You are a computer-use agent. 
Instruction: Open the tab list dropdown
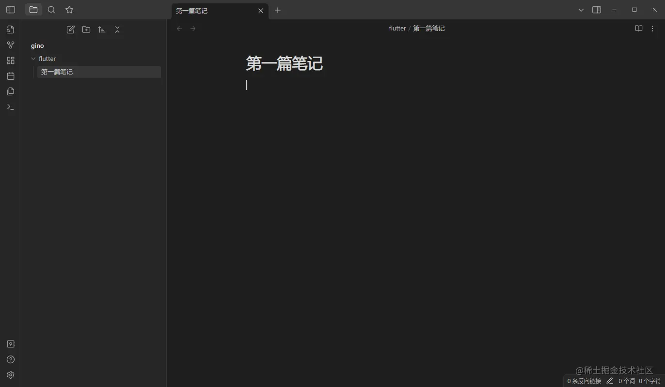click(x=581, y=10)
